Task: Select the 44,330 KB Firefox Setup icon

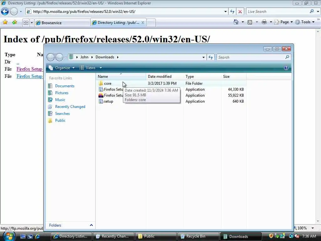Action: (101, 89)
